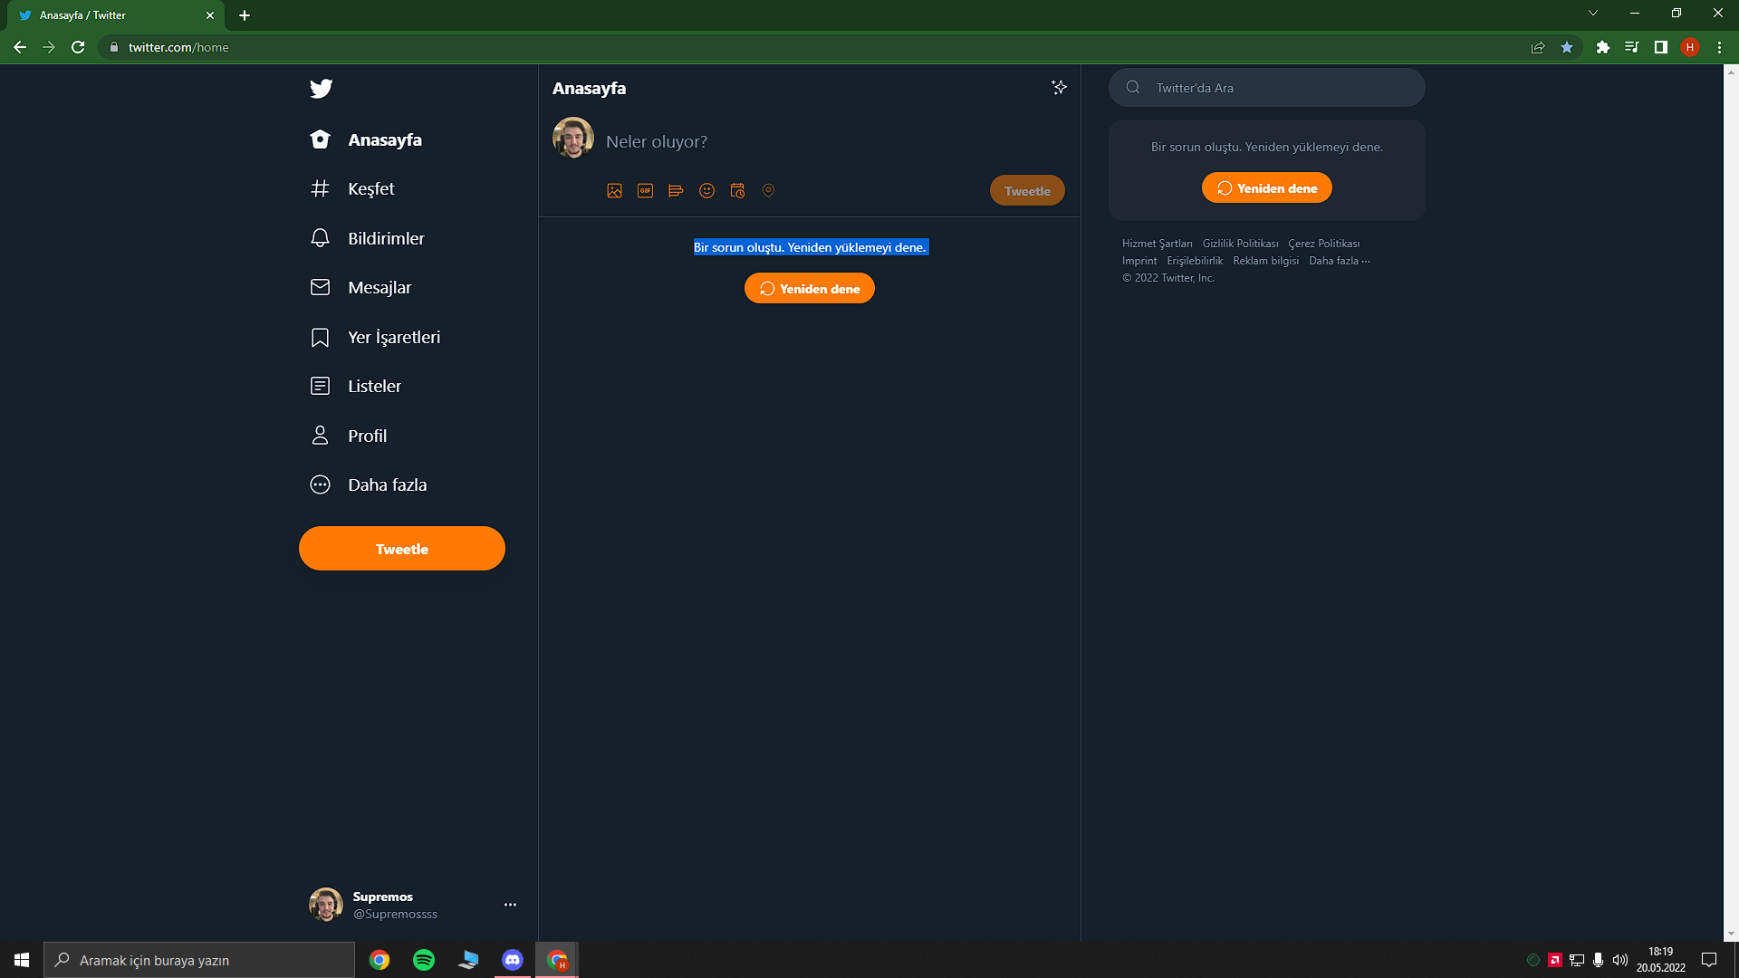Viewport: 1739px width, 978px height.
Task: Open the Windows notification center
Action: 1709,960
